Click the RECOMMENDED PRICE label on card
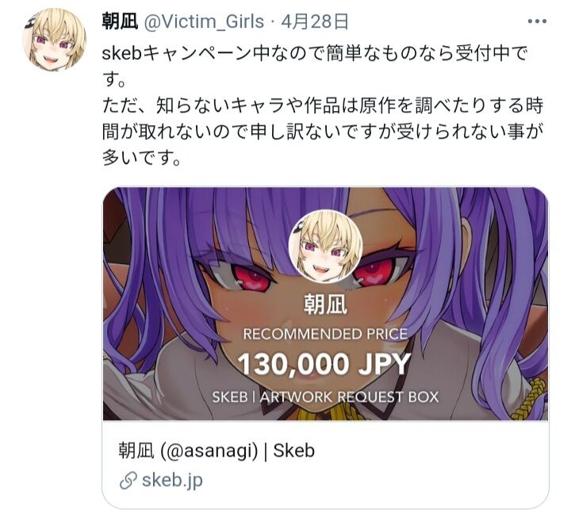The height and width of the screenshot is (513, 571). click(325, 334)
